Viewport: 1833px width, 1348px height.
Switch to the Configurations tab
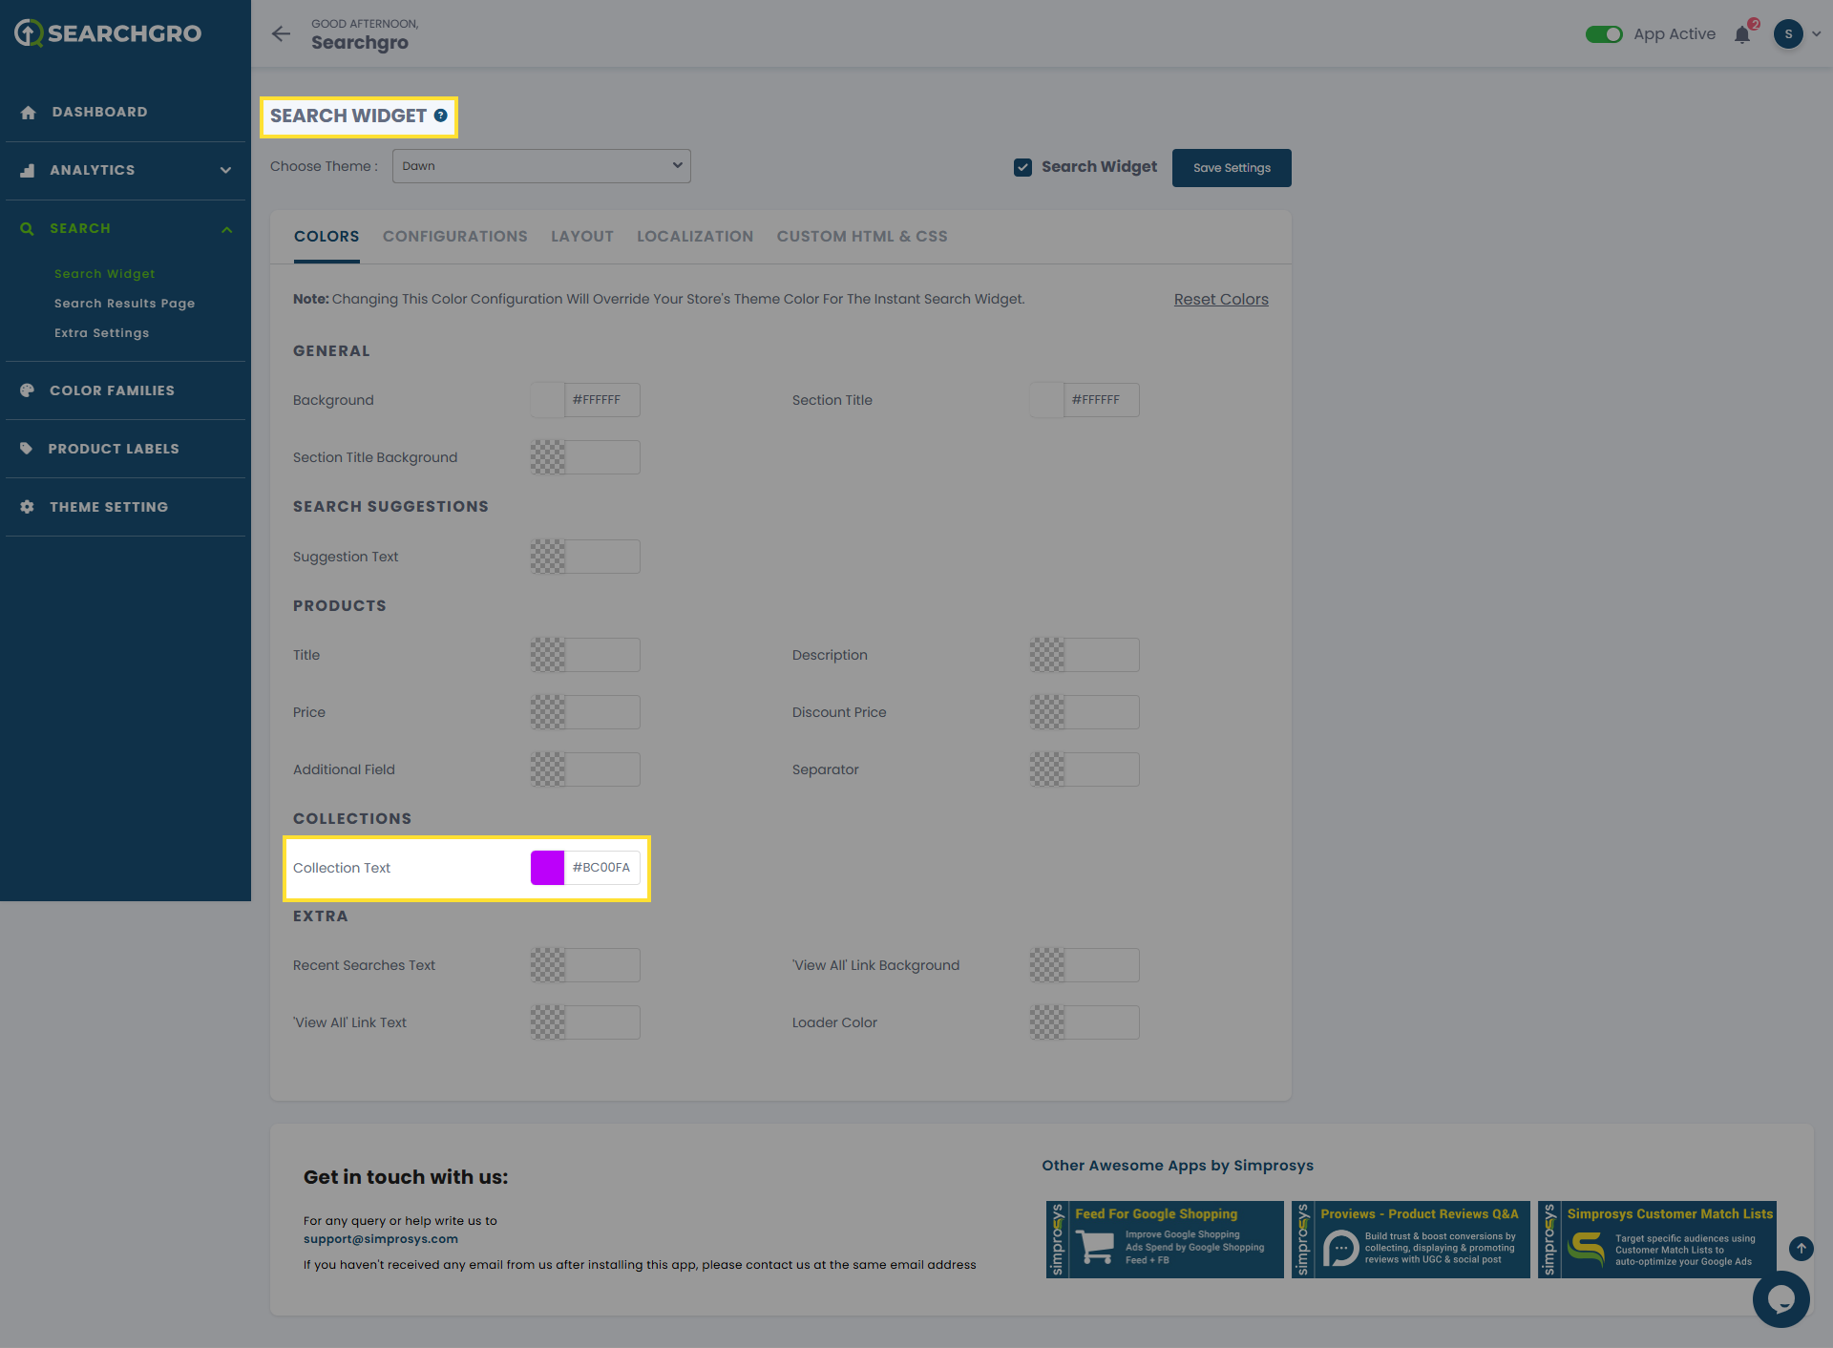pos(454,237)
